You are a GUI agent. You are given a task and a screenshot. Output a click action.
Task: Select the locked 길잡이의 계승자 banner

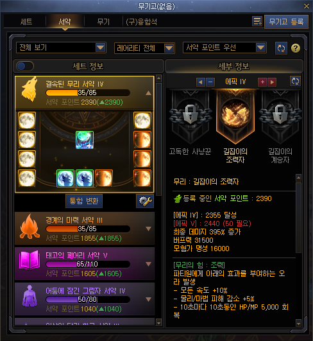280,117
